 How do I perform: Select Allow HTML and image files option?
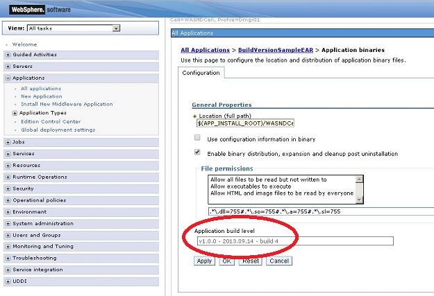pos(282,193)
